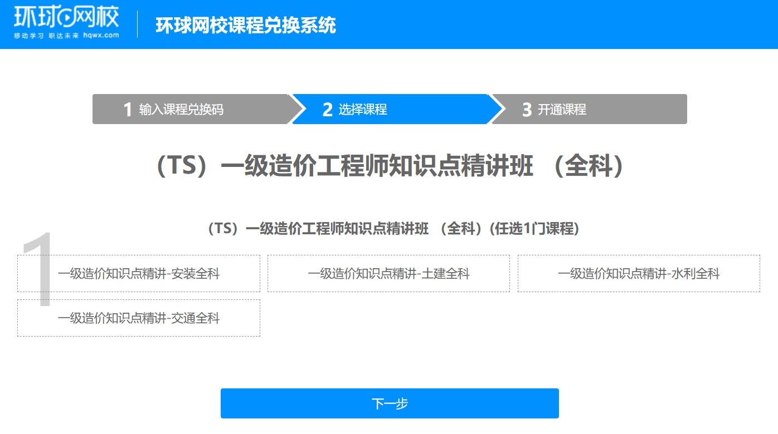Select step 3 开通课程 in the progress bar
This screenshot has width=778, height=434.
click(x=589, y=109)
